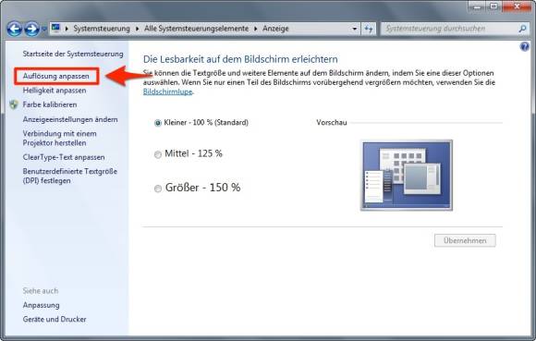Open the address bar history dropdown arrow

(355, 29)
